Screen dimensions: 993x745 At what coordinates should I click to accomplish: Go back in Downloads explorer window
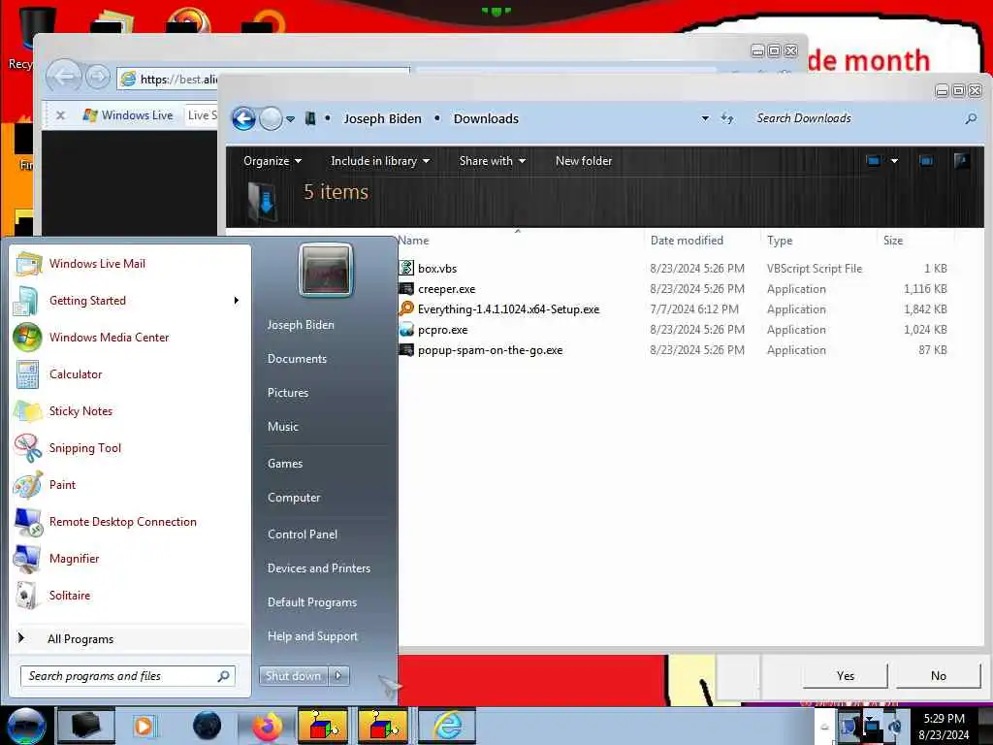[x=243, y=118]
